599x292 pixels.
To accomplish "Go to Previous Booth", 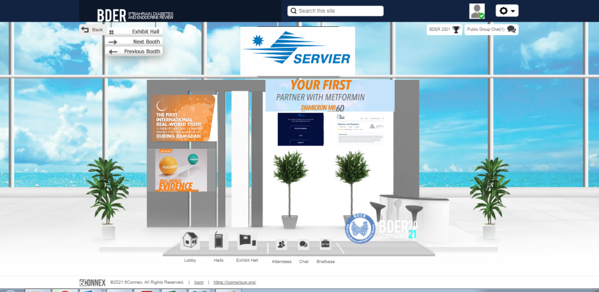I will (133, 51).
